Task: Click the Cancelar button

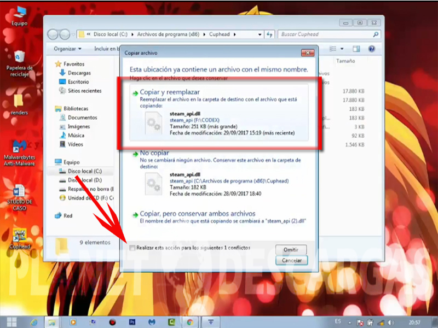Action: [x=292, y=260]
